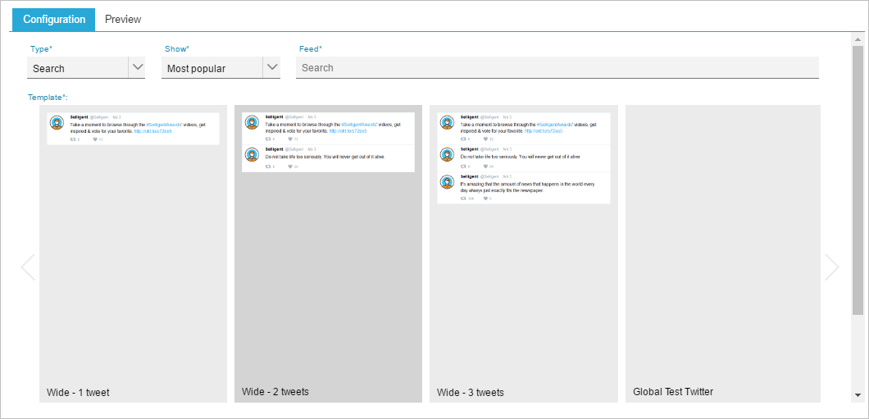Go to previous templates with left arrow
The width and height of the screenshot is (869, 419).
pyautogui.click(x=28, y=267)
